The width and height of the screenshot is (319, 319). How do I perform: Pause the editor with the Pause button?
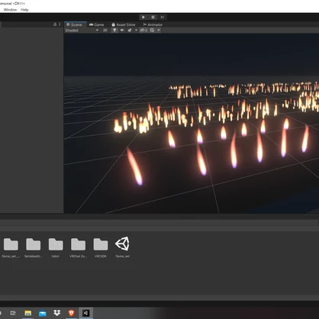coord(153,17)
